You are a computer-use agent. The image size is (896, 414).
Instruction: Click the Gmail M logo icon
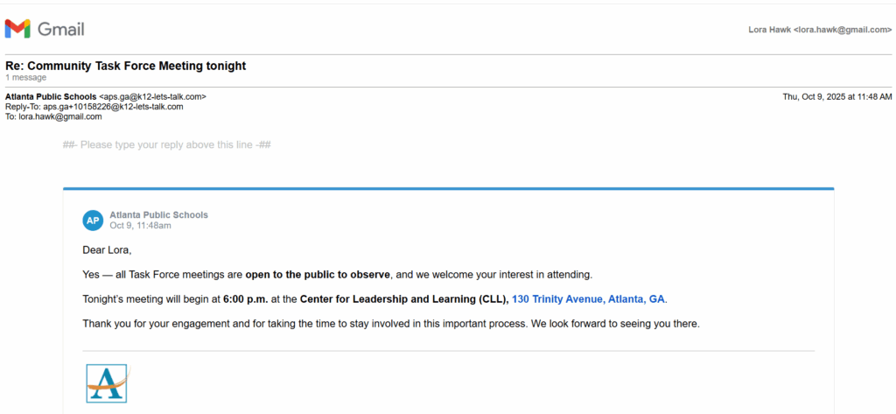[x=17, y=29]
